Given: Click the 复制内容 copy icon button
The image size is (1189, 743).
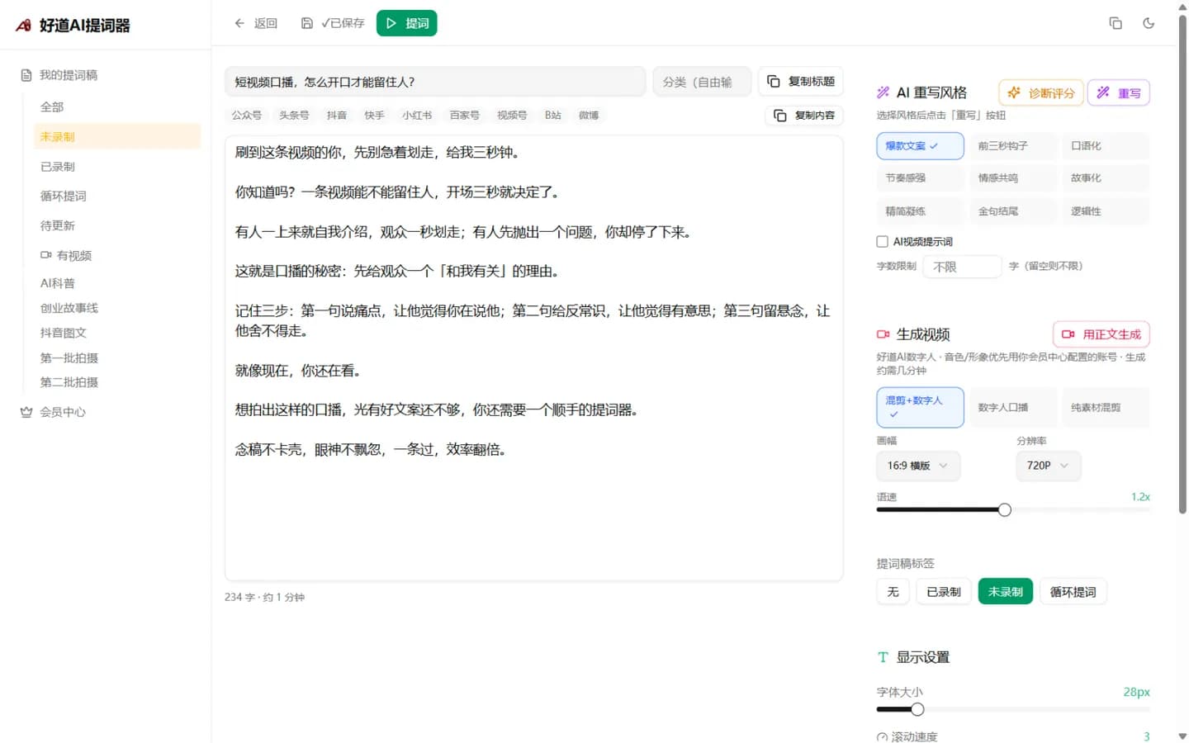Looking at the screenshot, I should [x=804, y=116].
